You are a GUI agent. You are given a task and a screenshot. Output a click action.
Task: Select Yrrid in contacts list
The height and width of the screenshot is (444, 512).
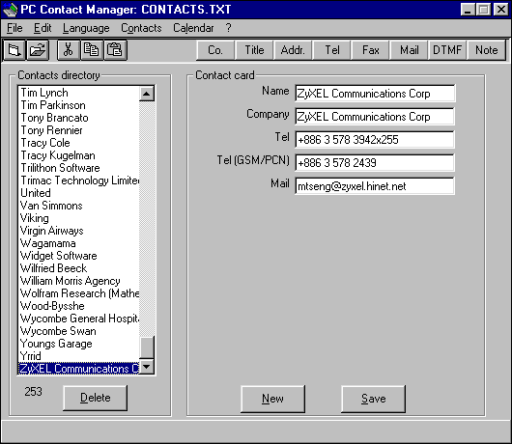[78, 356]
